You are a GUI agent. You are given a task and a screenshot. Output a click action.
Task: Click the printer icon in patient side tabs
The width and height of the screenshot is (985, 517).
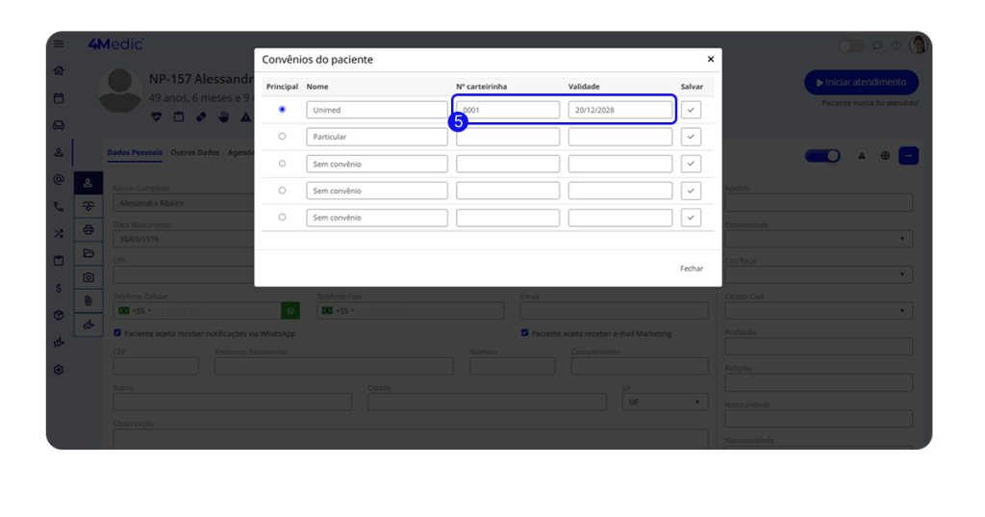coord(88,230)
